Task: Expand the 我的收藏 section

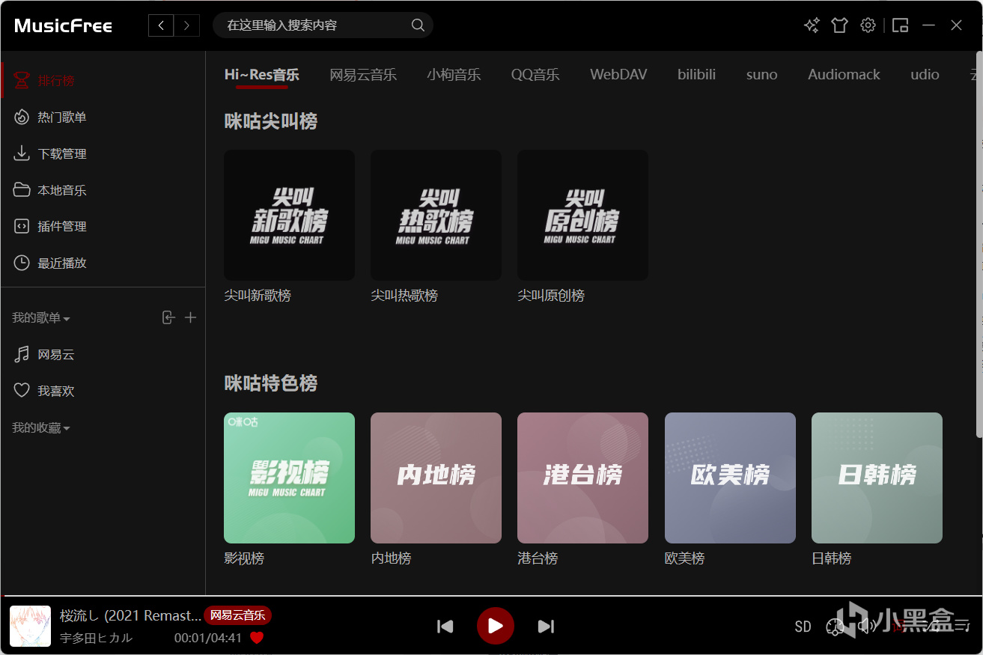Action: click(x=41, y=428)
